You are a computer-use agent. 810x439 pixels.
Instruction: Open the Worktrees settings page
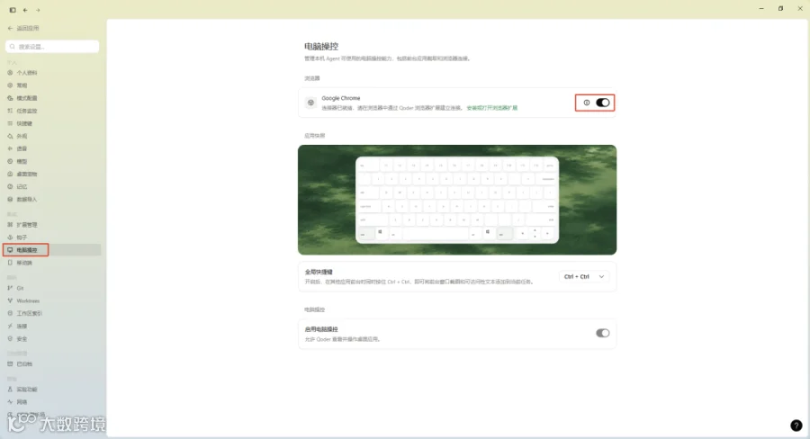tap(52, 300)
